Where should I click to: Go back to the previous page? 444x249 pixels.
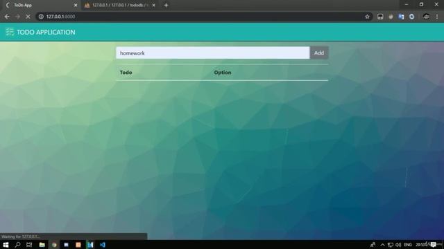(7, 17)
